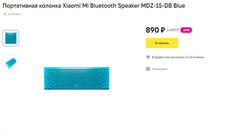The width and height of the screenshot is (226, 133).
Task: Click the ruble sign after 890
Action: coord(163,30)
